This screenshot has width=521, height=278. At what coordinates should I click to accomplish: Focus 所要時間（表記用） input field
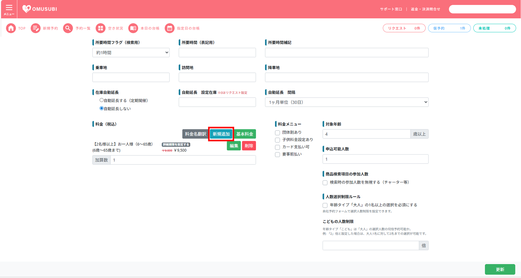click(x=217, y=53)
